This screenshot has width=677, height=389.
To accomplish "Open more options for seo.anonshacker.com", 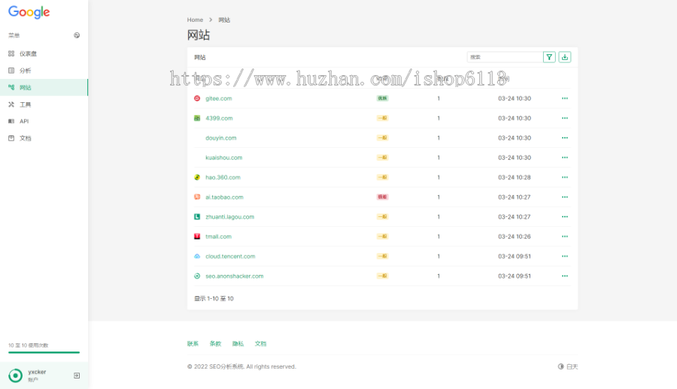I will coord(565,276).
